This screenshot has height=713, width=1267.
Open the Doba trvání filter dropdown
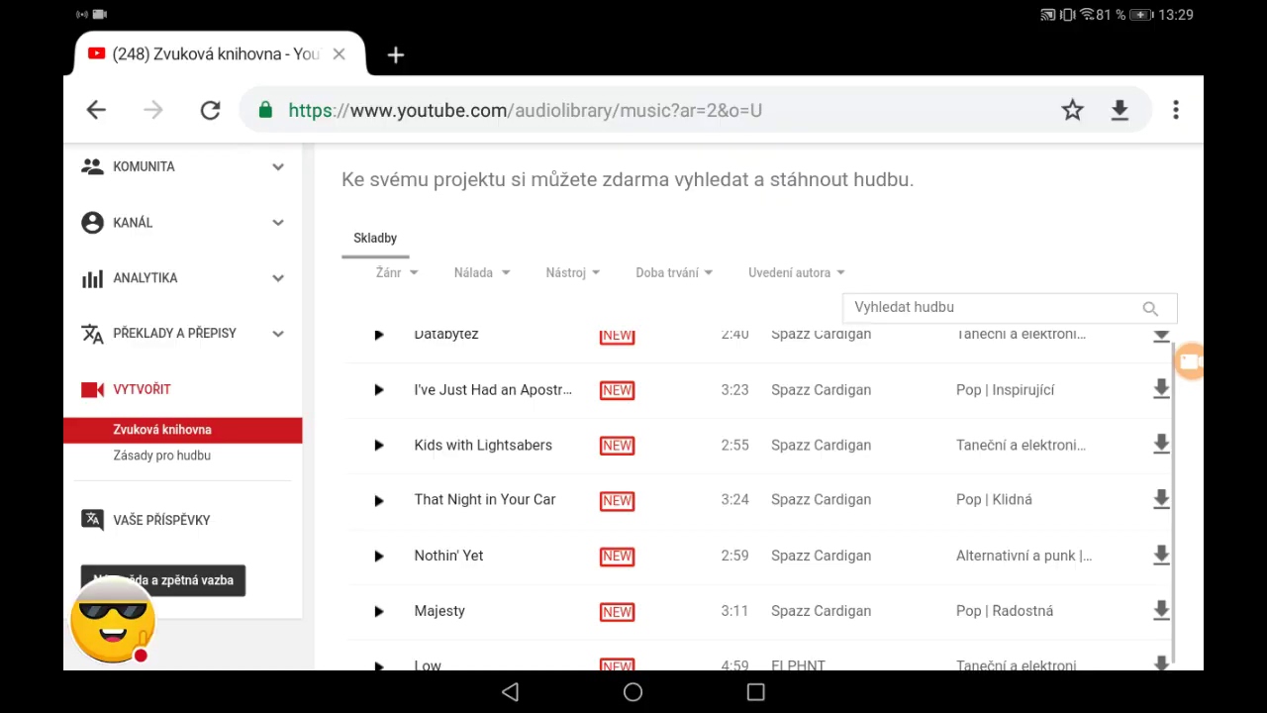(674, 272)
